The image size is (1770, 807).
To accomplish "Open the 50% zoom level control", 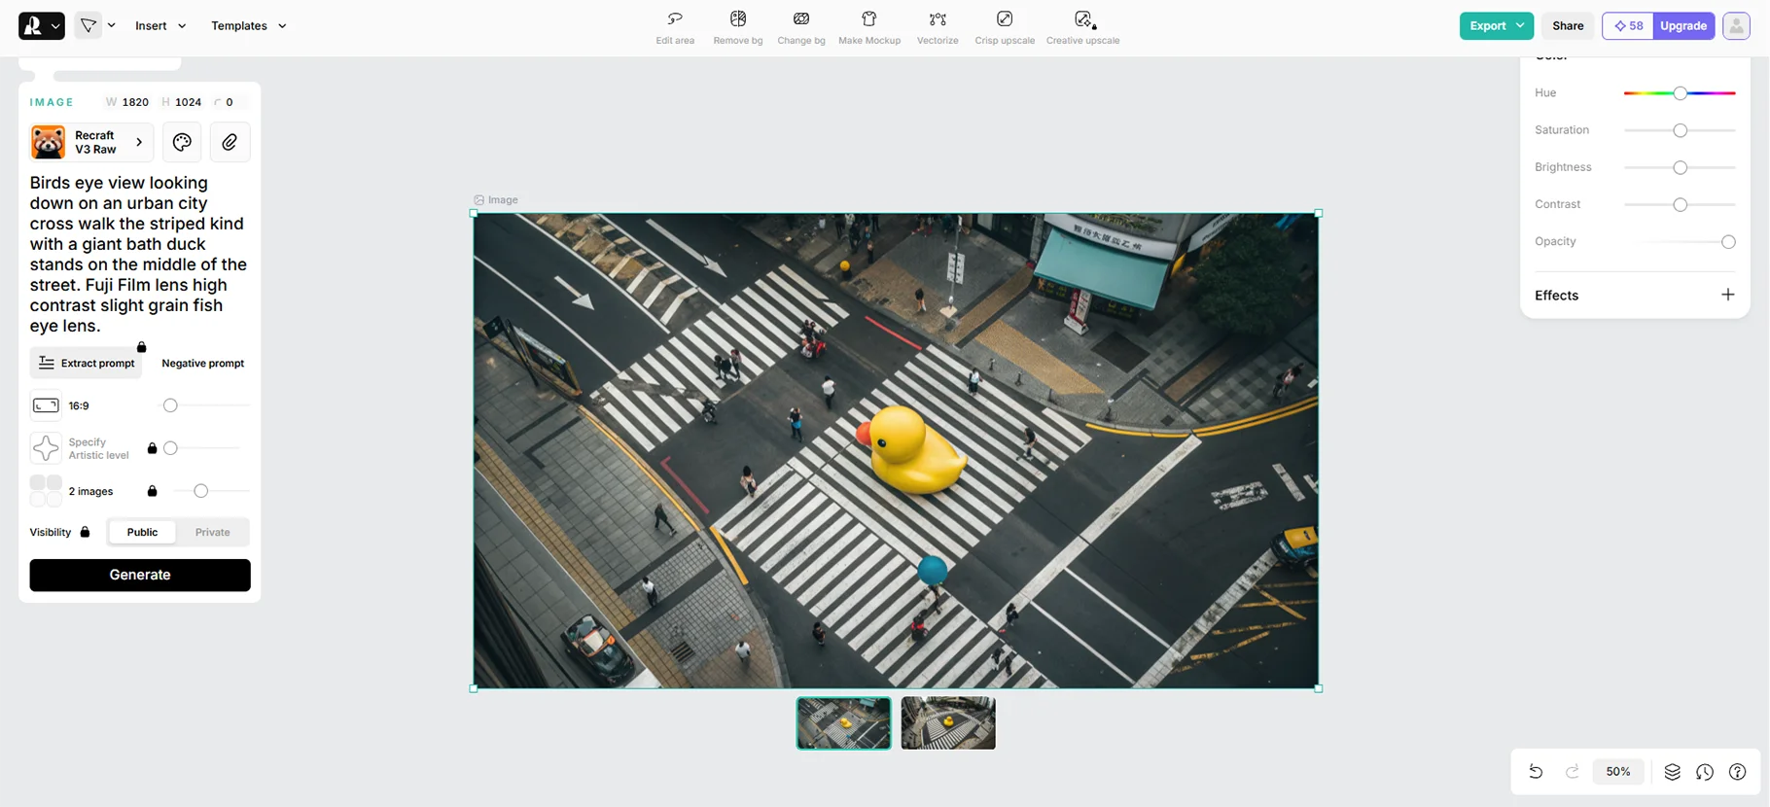I will coord(1618,771).
